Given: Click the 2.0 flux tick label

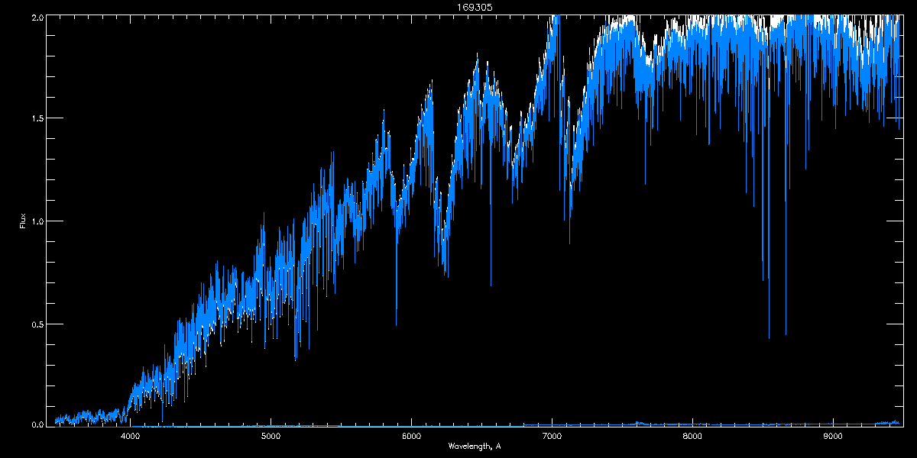Looking at the screenshot, I should tap(36, 17).
